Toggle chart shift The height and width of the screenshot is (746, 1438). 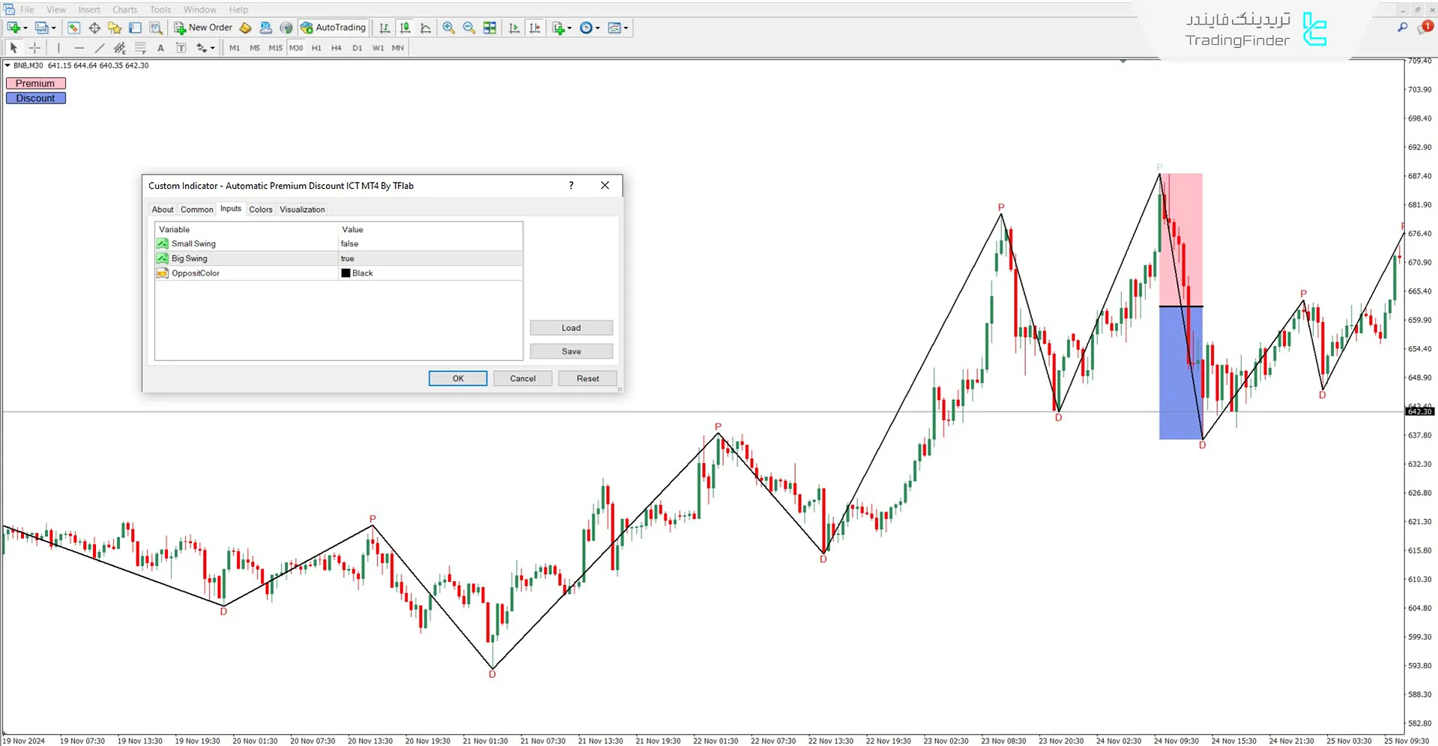534,28
